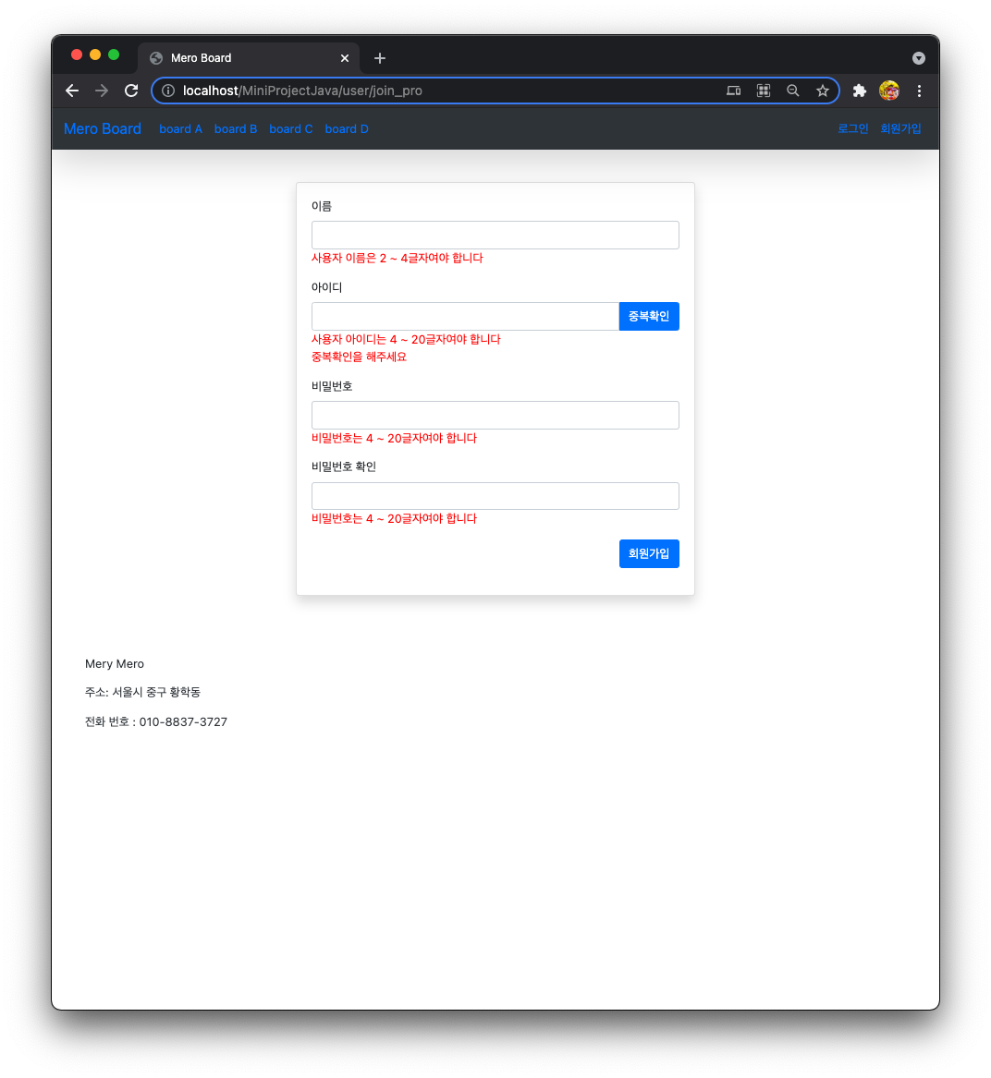The height and width of the screenshot is (1078, 991).
Task: Select the board C nav link
Action: click(x=291, y=128)
